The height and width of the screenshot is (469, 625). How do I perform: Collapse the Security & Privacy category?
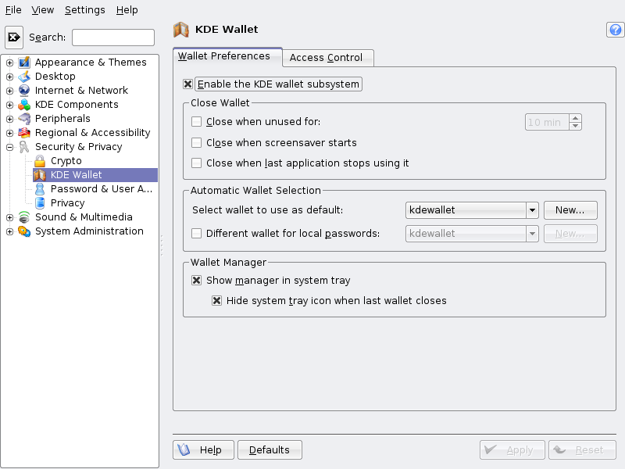pyautogui.click(x=9, y=147)
